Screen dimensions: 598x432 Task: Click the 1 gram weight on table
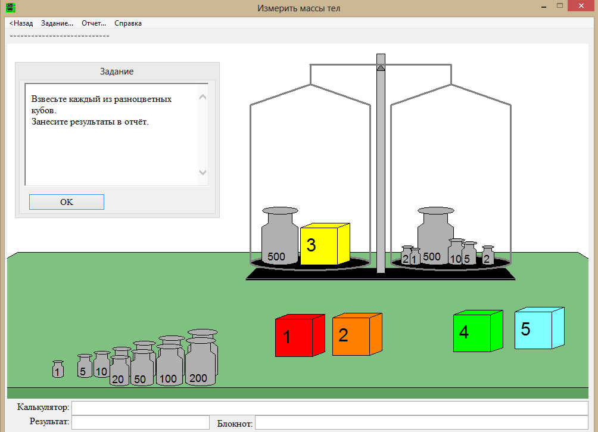point(58,370)
